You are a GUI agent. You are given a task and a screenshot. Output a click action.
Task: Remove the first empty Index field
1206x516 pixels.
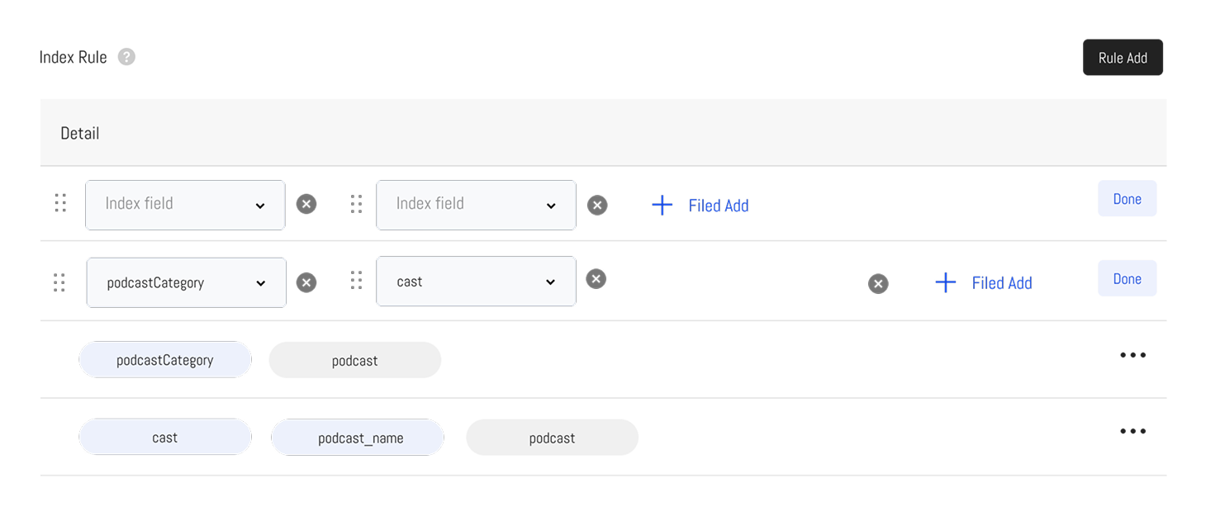coord(306,204)
